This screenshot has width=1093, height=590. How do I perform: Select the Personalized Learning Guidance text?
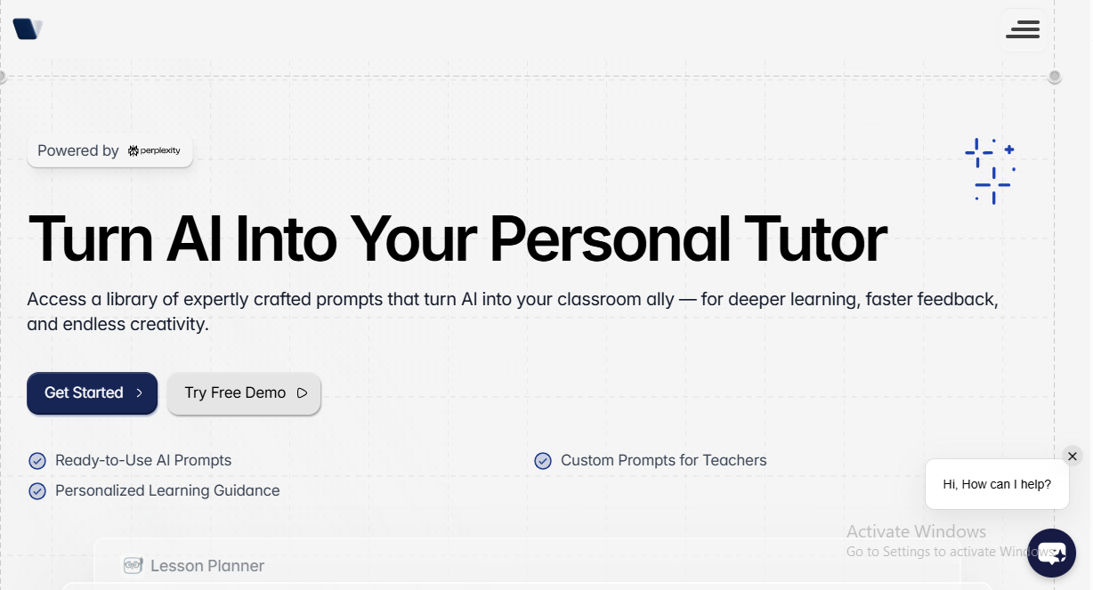pos(167,491)
